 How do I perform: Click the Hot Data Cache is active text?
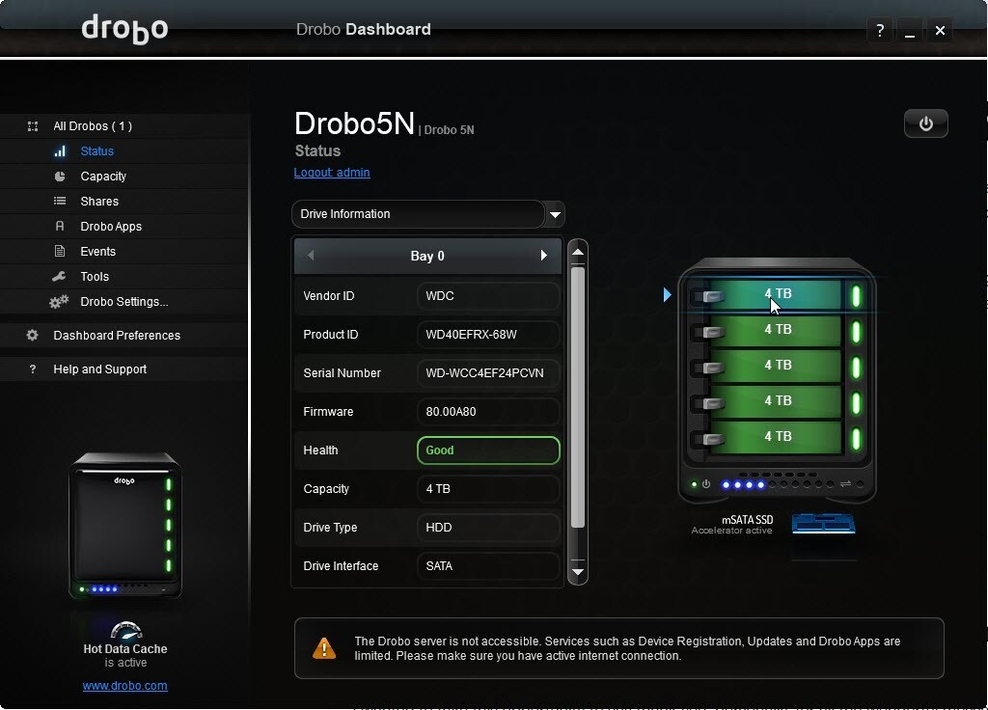pyautogui.click(x=125, y=655)
